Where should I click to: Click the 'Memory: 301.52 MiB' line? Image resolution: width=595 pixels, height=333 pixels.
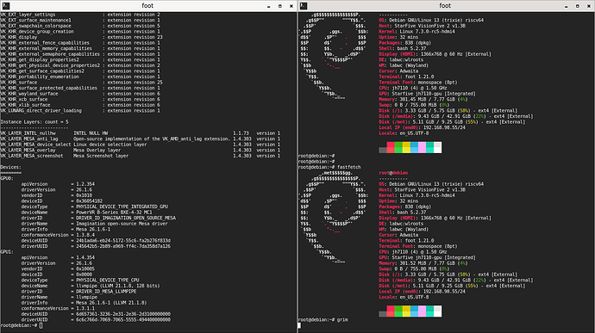423,263
